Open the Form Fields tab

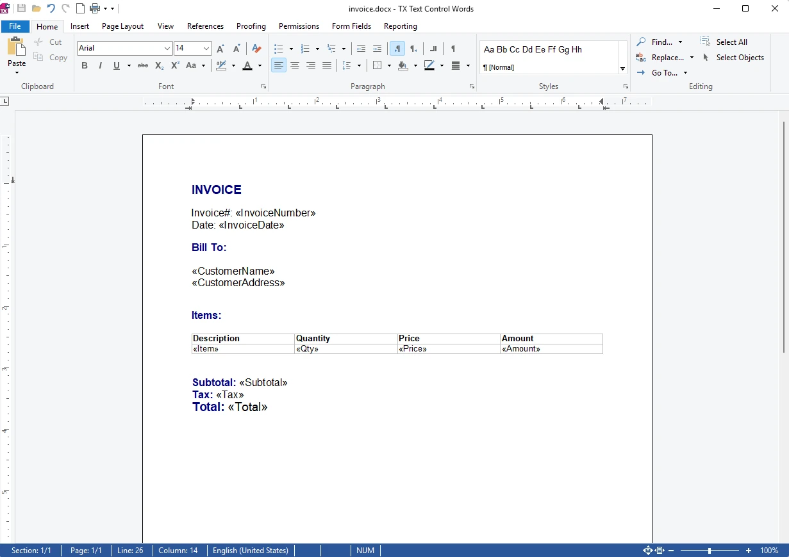coord(351,26)
